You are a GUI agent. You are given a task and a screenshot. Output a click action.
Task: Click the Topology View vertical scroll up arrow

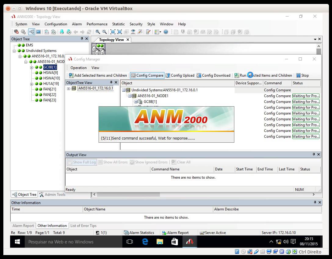coord(319,46)
